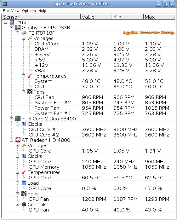Open the View menu

[15, 11]
